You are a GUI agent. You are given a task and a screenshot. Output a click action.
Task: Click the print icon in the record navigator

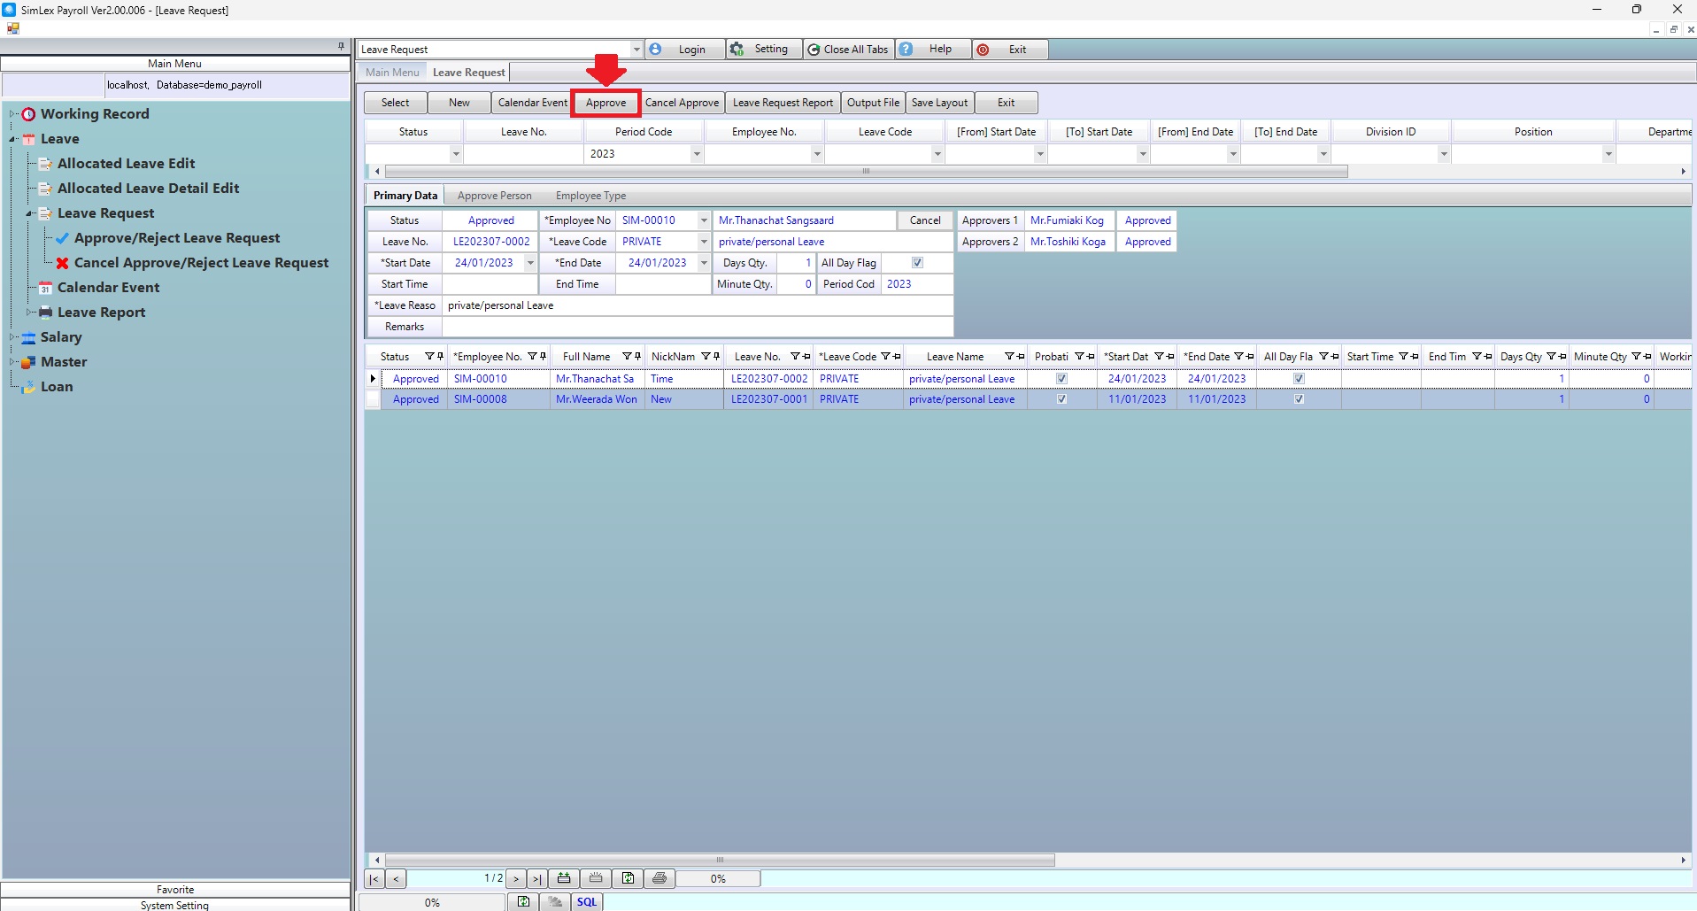coord(659,878)
